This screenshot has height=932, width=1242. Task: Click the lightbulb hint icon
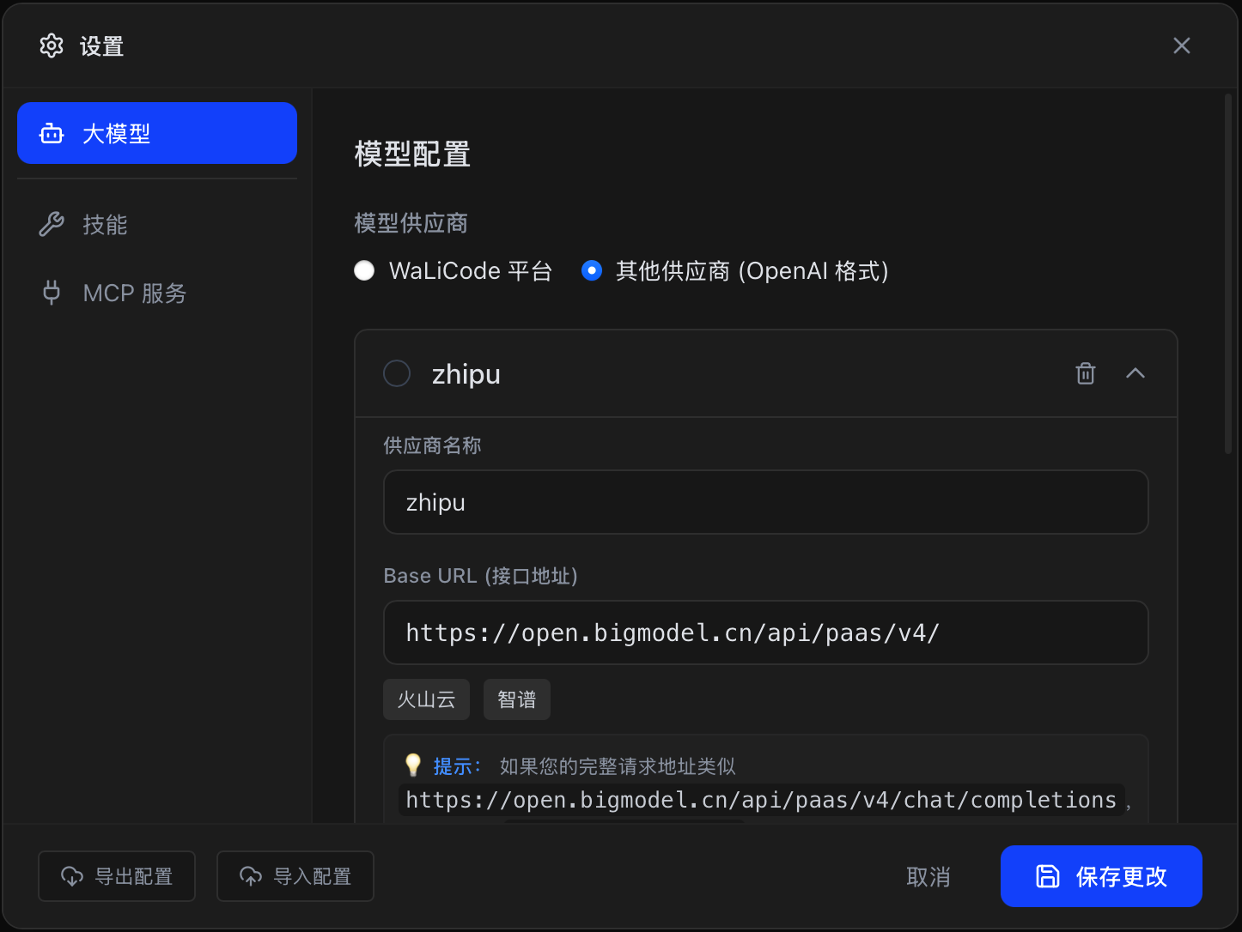click(413, 766)
